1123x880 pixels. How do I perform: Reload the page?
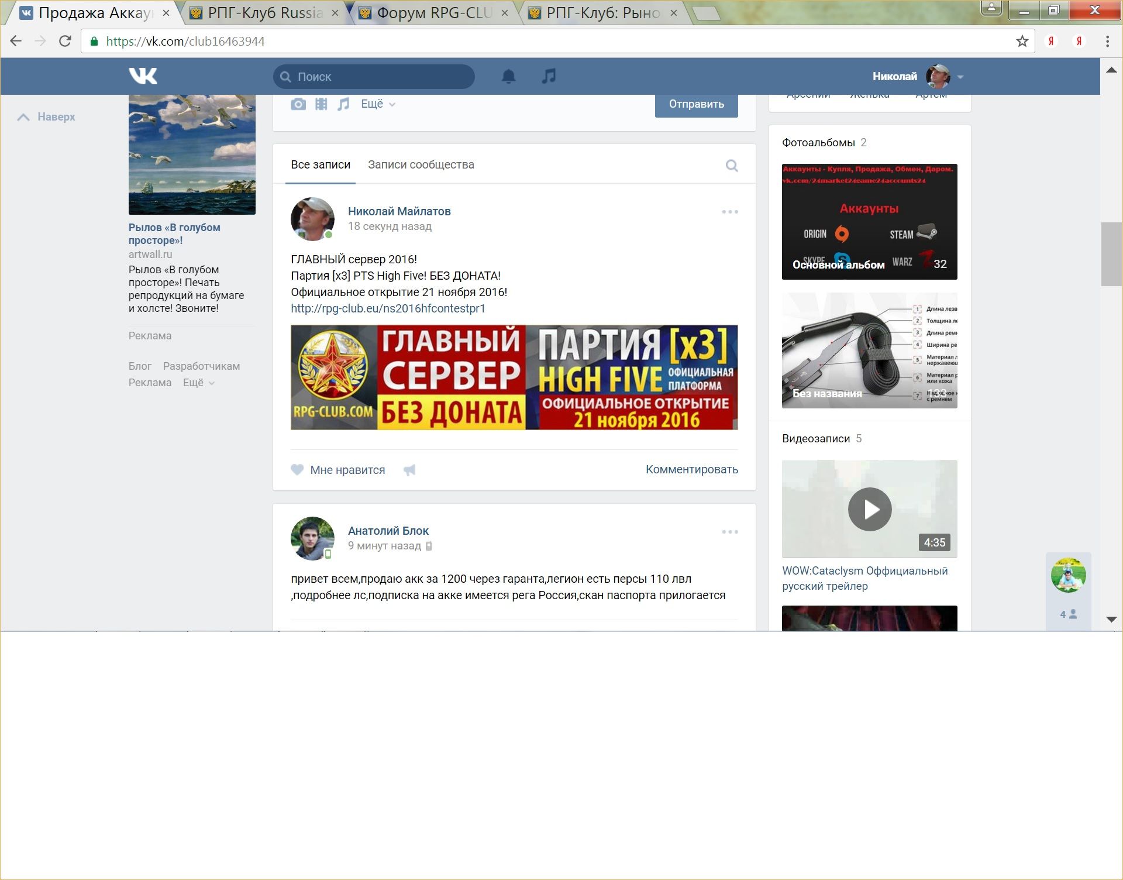[x=65, y=41]
